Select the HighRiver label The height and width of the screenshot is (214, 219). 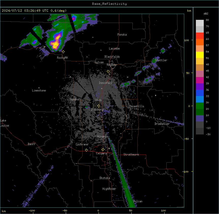109,189
